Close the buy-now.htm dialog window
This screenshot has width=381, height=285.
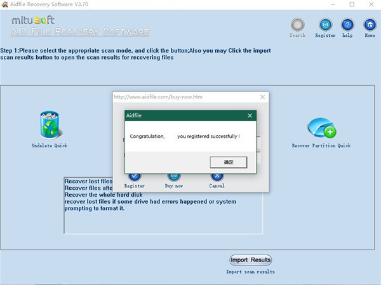click(x=262, y=97)
